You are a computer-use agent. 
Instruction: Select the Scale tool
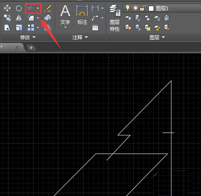coord(19,27)
